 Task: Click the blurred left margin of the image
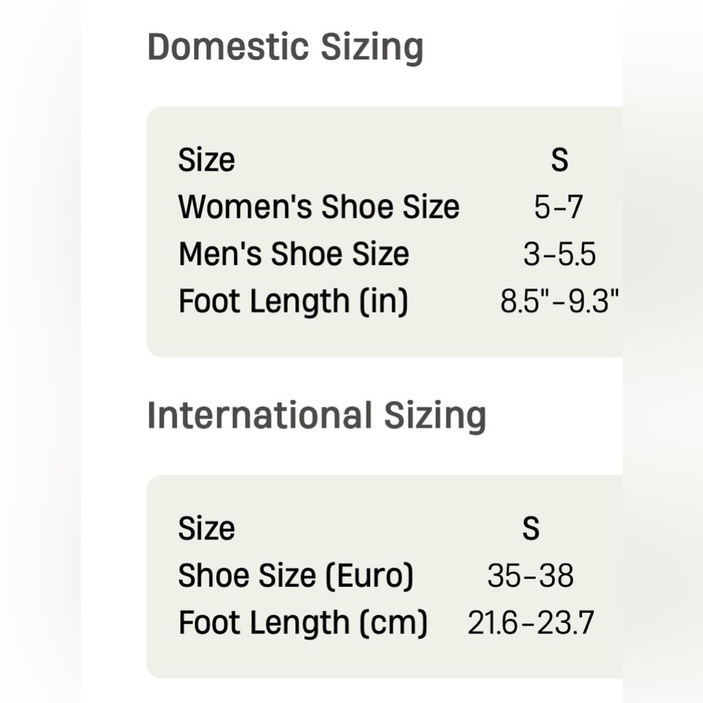[40, 351]
